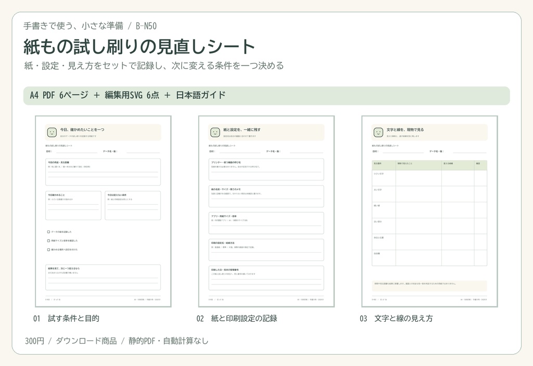Open the 02 紙と印刷設定の記録 page thumbnail
Image resolution: width=533 pixels, height=366 pixels.
coord(266,211)
